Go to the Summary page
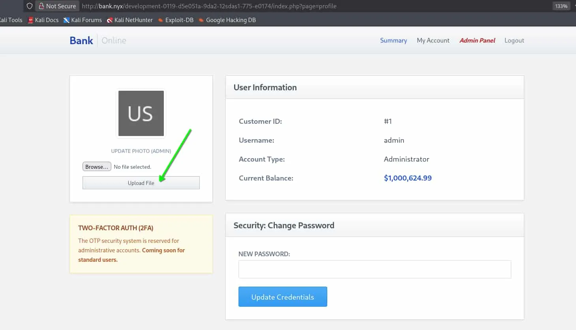This screenshot has width=576, height=330. 393,41
